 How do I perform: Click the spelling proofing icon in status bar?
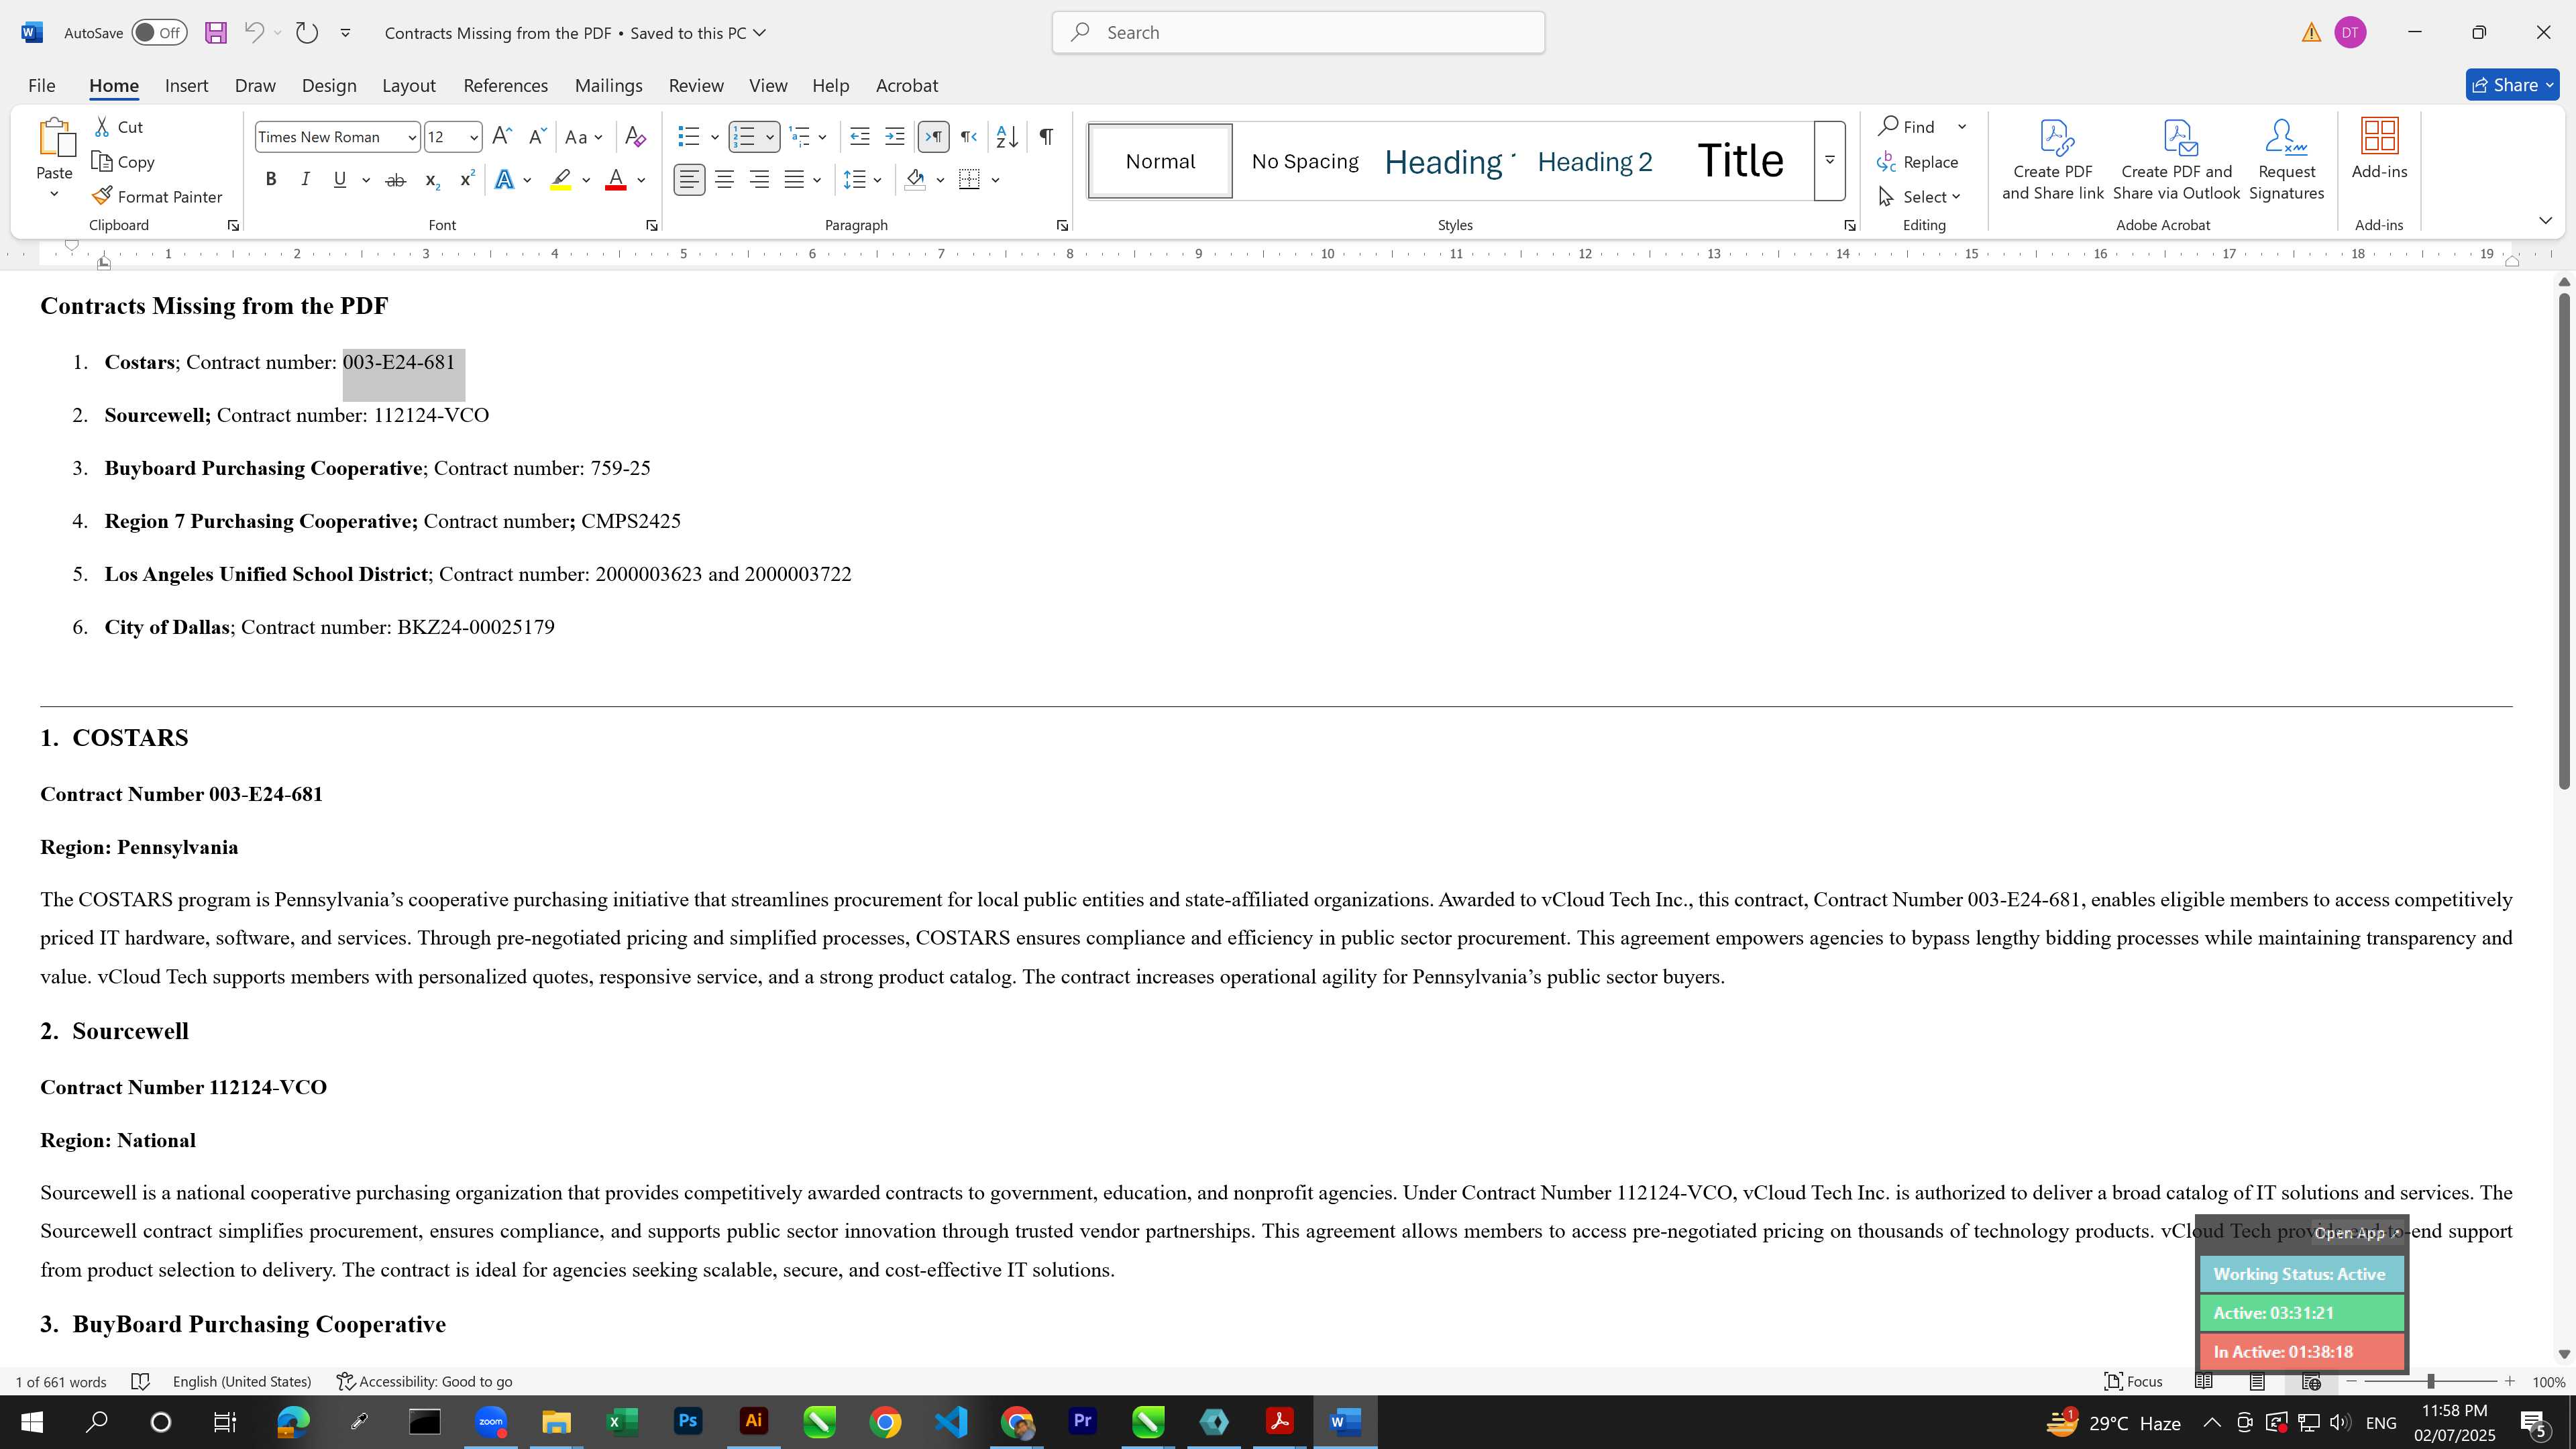[141, 1381]
